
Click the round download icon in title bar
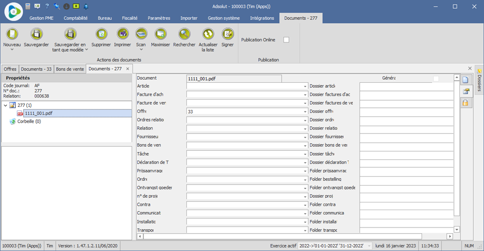coord(67,6)
